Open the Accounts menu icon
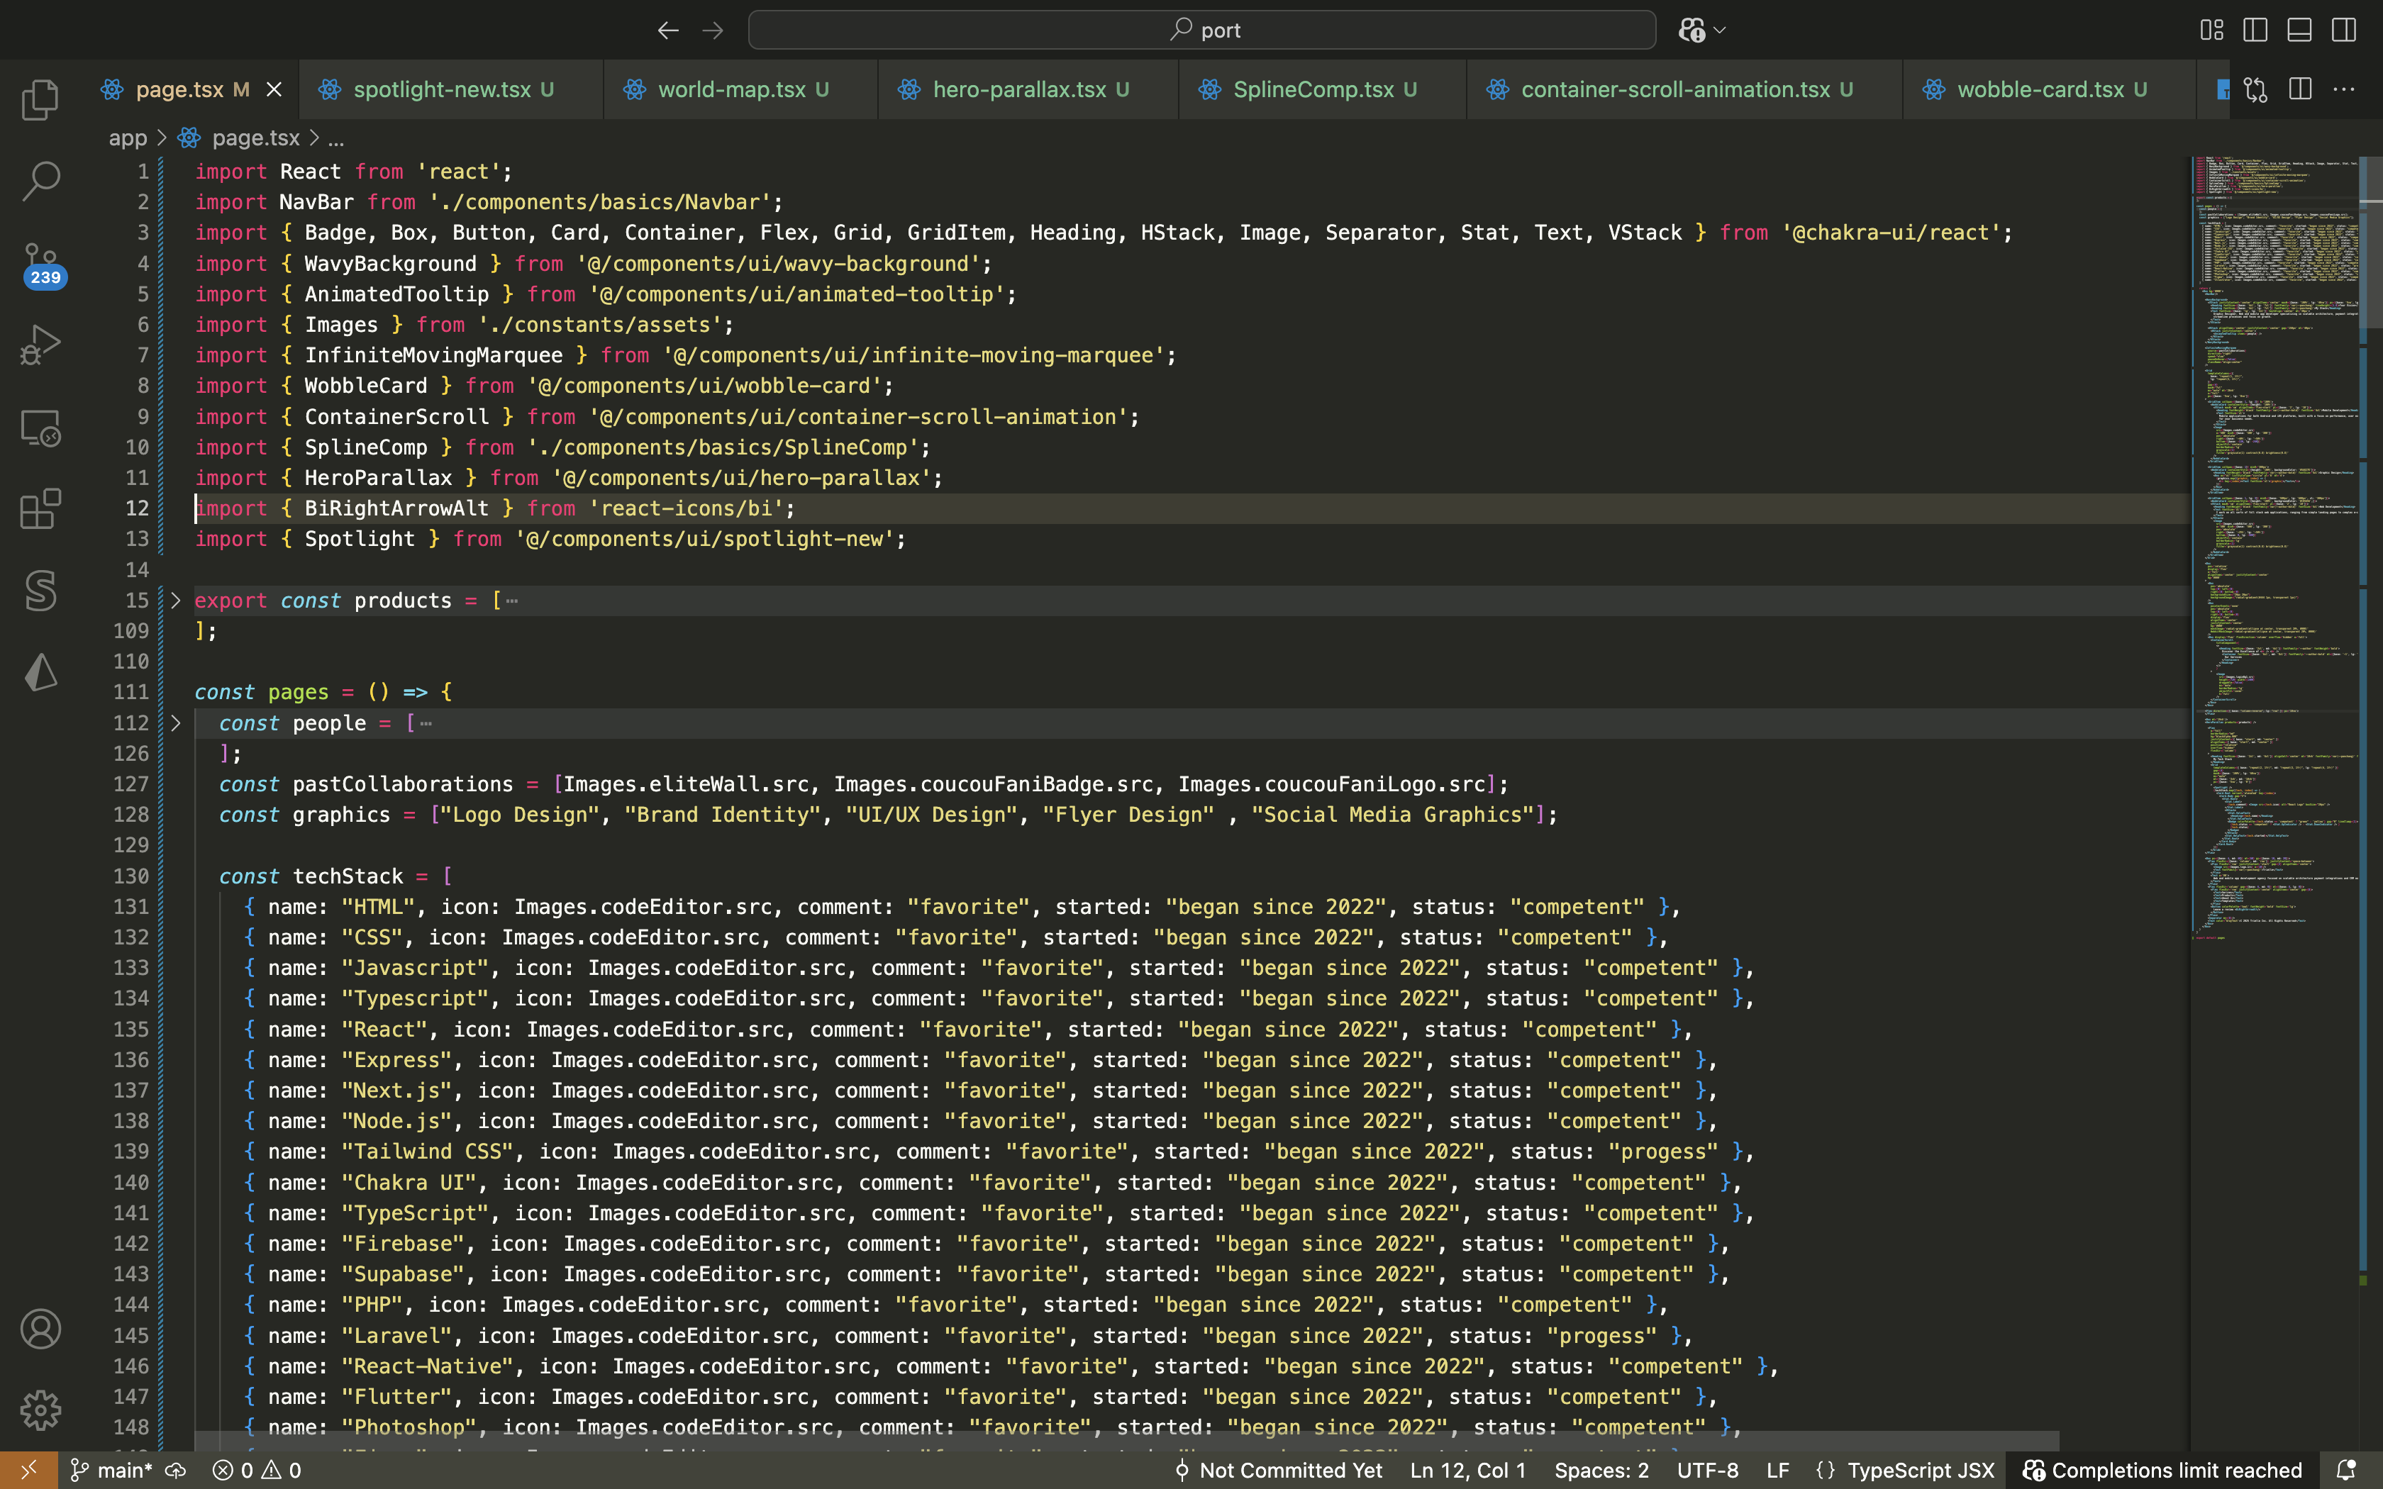The width and height of the screenshot is (2383, 1489). click(x=40, y=1329)
